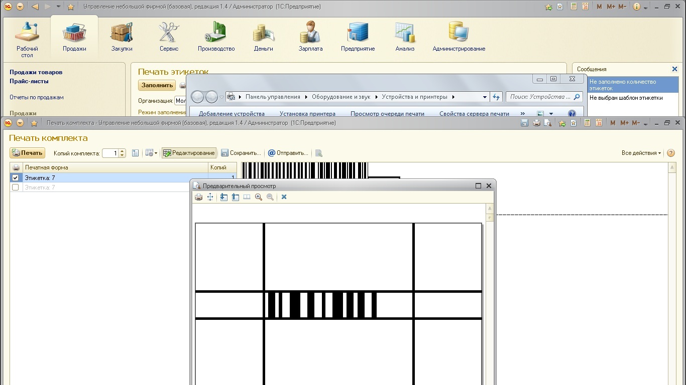Uncheck the selected Этикетка: 7 checkbox

click(16, 178)
